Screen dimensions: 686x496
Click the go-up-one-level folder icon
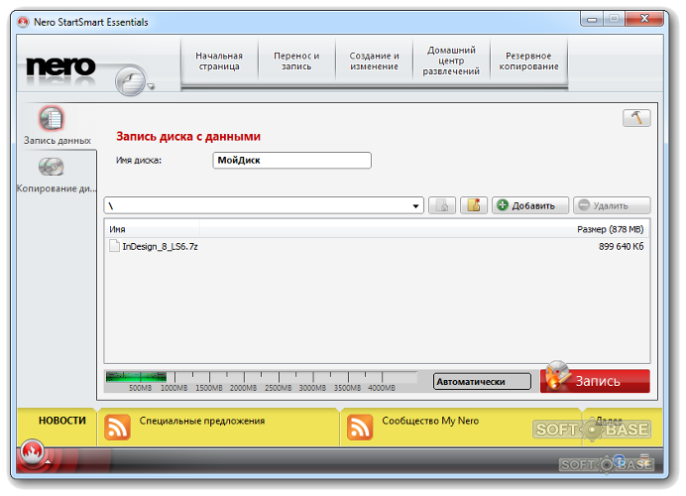441,205
